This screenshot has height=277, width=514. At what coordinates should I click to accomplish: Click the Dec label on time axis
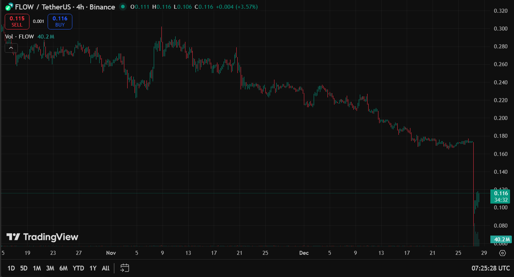[x=304, y=253]
